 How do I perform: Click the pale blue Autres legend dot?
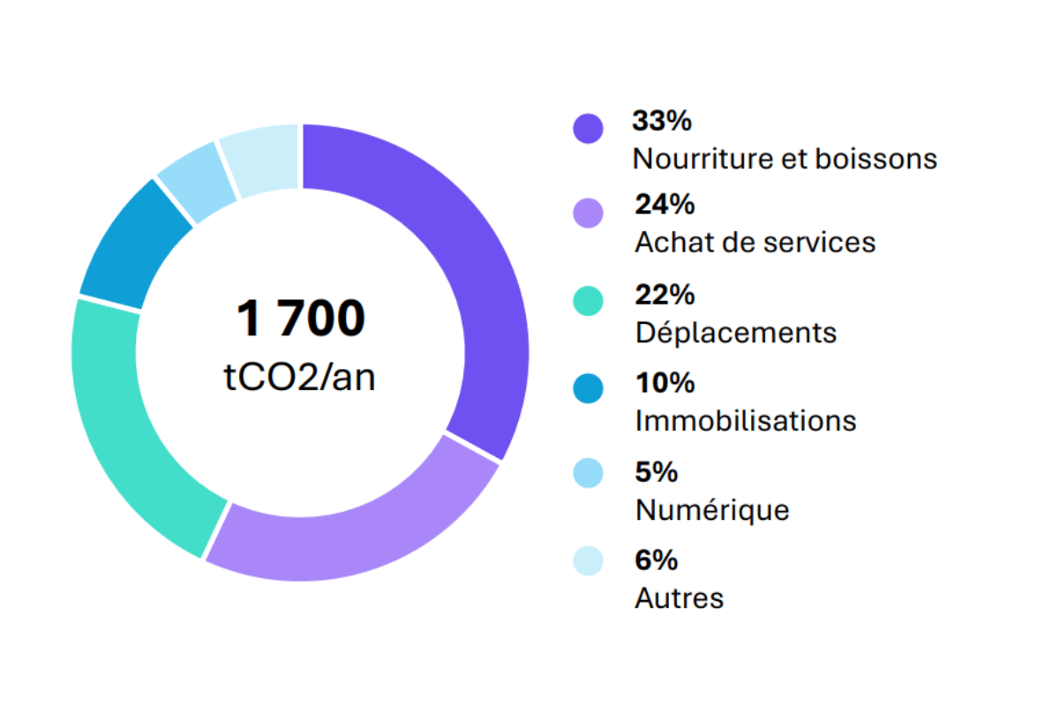(x=589, y=560)
